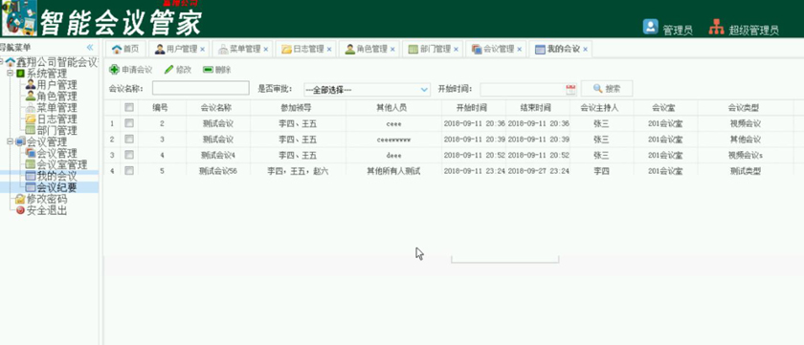Click the green minus 删除 icon
Screen dimensions: 804x345
(208, 70)
